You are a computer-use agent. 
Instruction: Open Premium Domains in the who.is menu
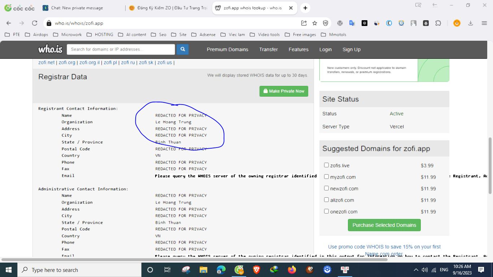coord(227,49)
